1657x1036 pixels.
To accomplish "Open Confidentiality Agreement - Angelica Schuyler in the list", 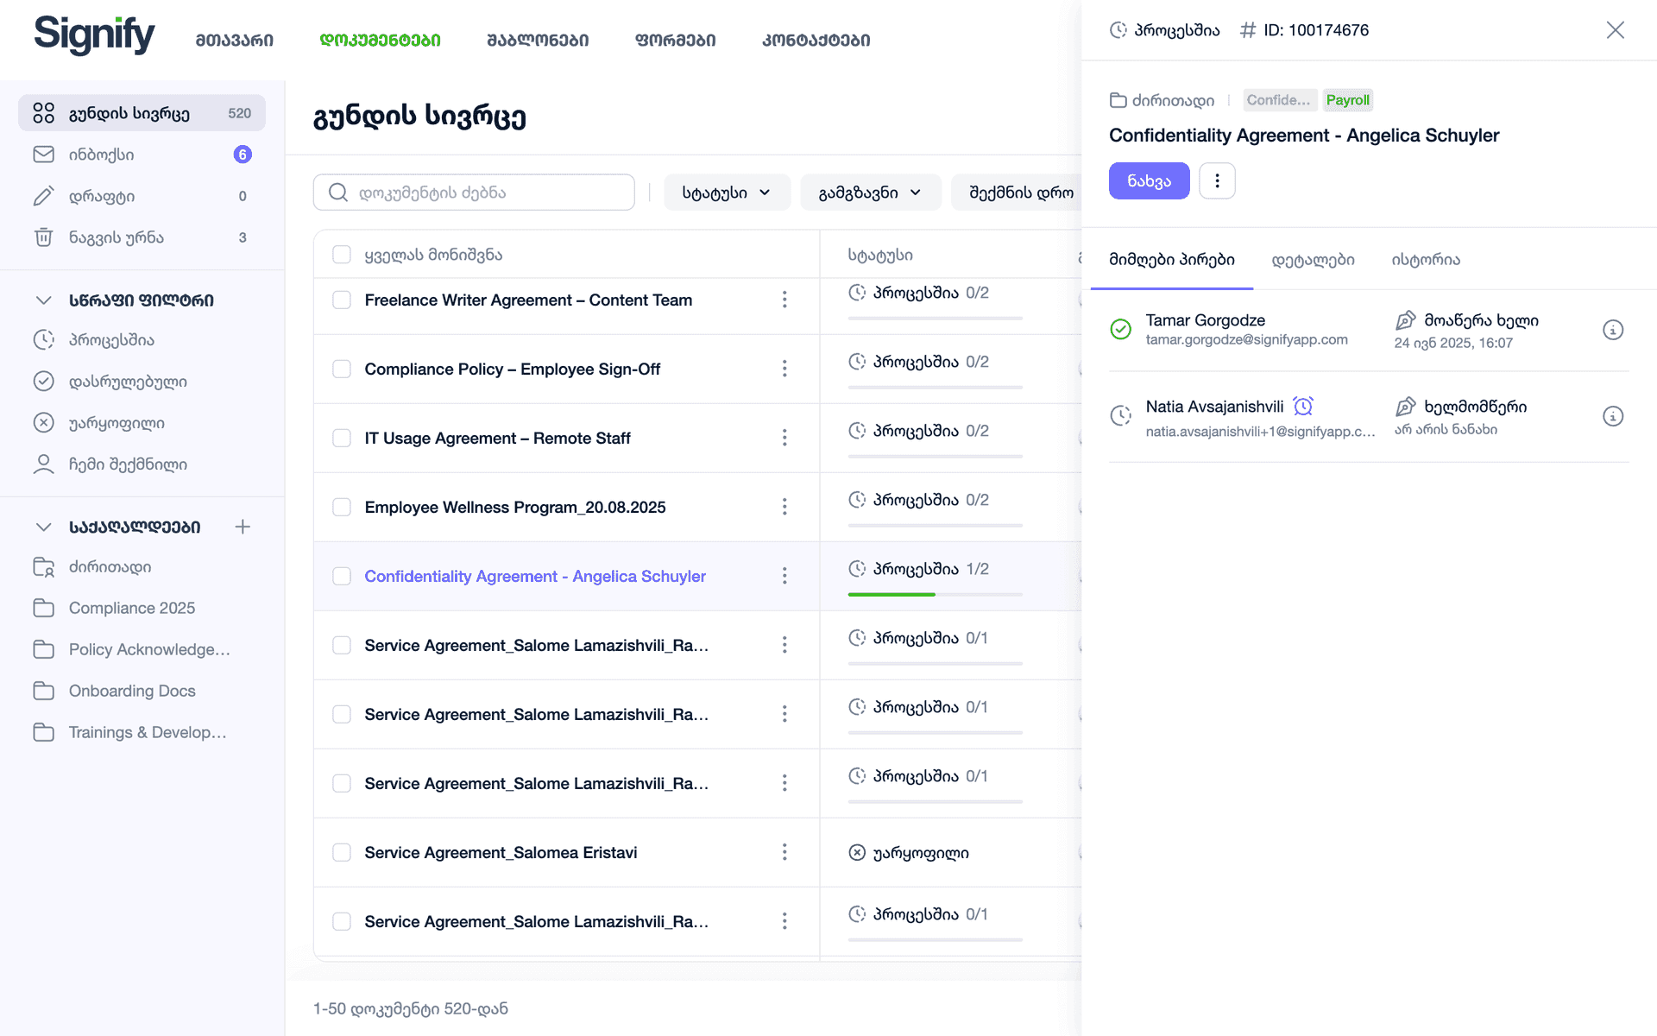I will coord(535,576).
